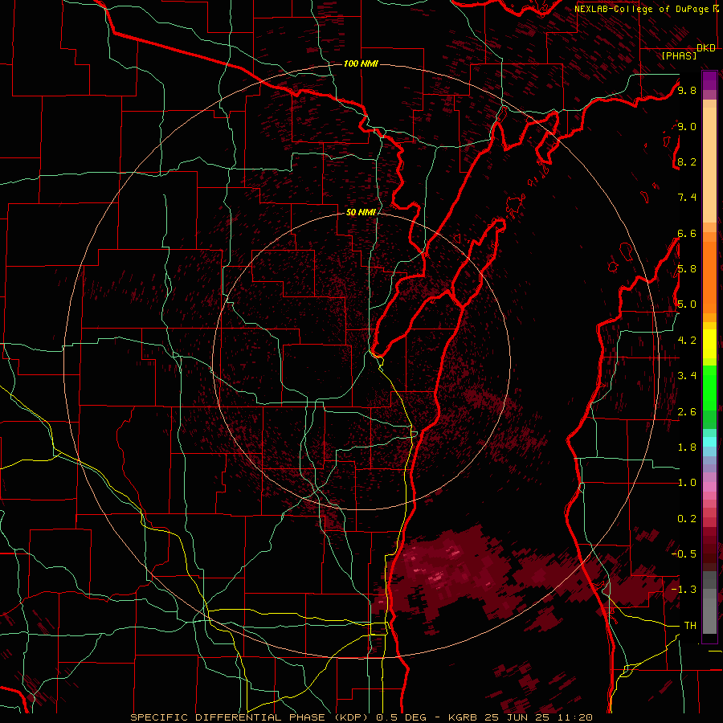Click the 100 NMI range ring label
Screen dimensions: 723x723
361,63
